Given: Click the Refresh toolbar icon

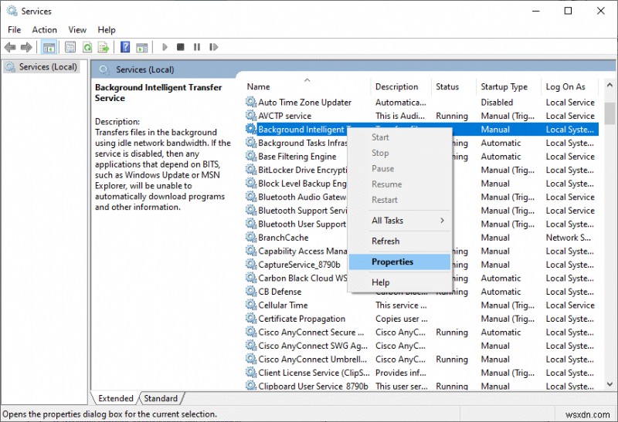Looking at the screenshot, I should [x=87, y=47].
